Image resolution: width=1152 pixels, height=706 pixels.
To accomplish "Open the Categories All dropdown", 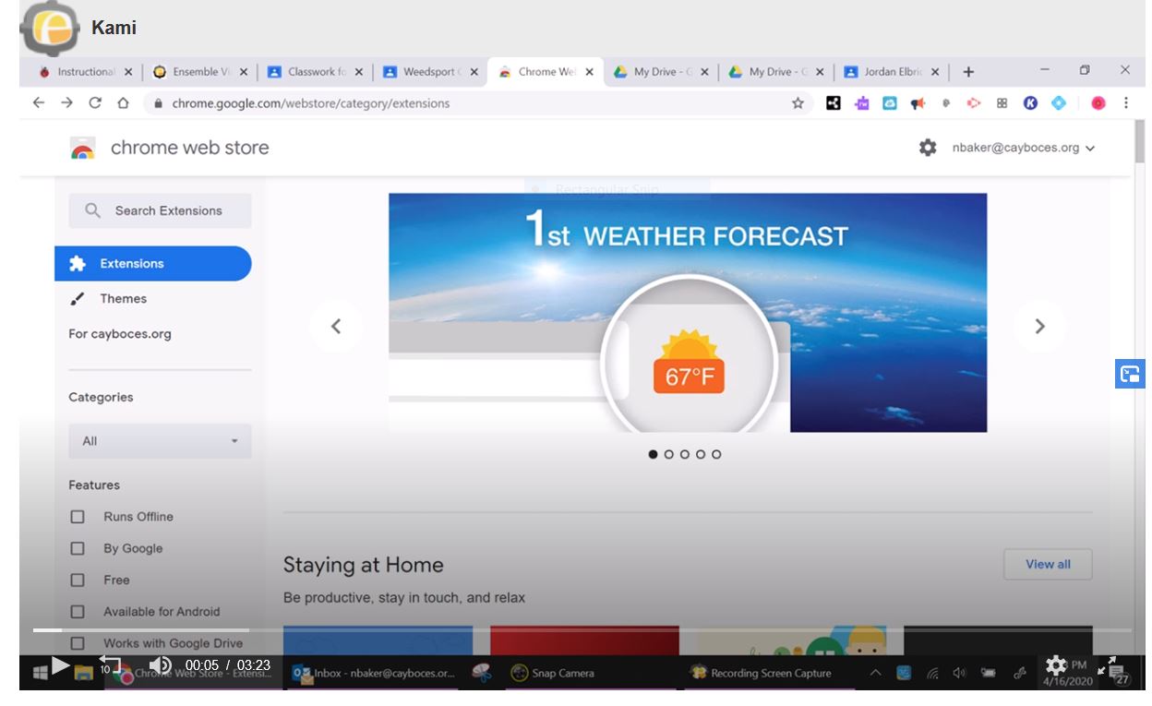I will (x=160, y=441).
